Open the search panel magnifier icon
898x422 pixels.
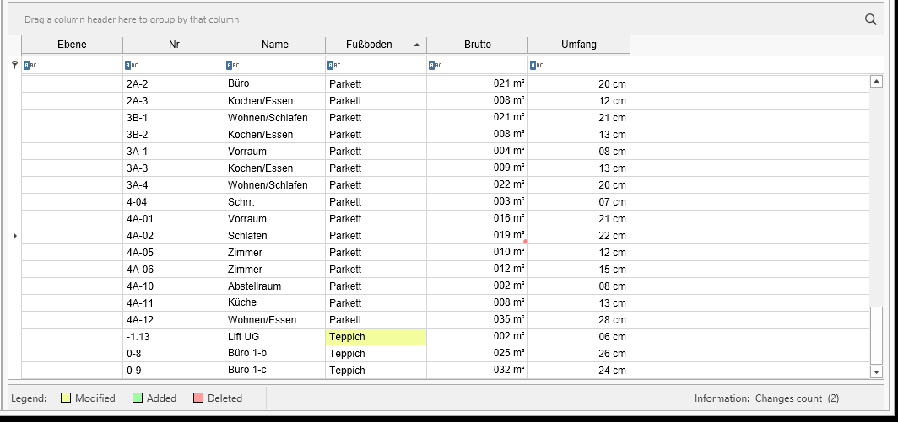pos(870,19)
